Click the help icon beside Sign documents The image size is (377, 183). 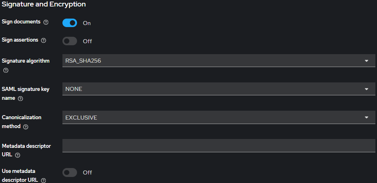[x=46, y=22]
